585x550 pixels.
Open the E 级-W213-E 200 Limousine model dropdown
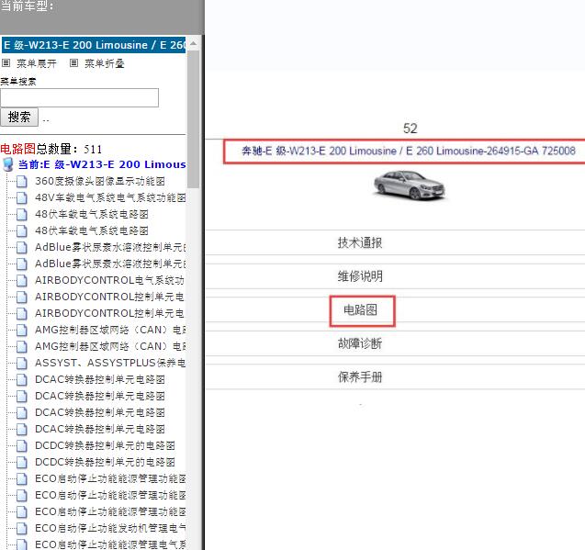pos(94,45)
